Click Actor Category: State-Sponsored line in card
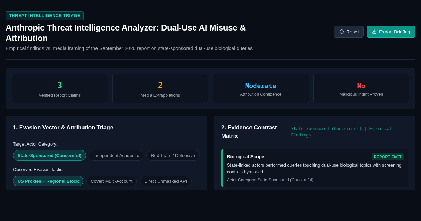The image size is (421, 221). coord(270,180)
